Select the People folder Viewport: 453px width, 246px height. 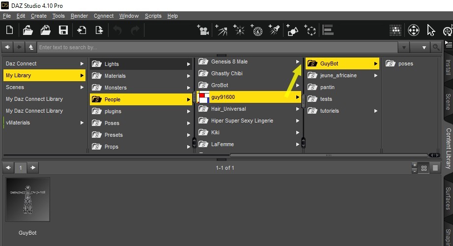click(x=141, y=99)
